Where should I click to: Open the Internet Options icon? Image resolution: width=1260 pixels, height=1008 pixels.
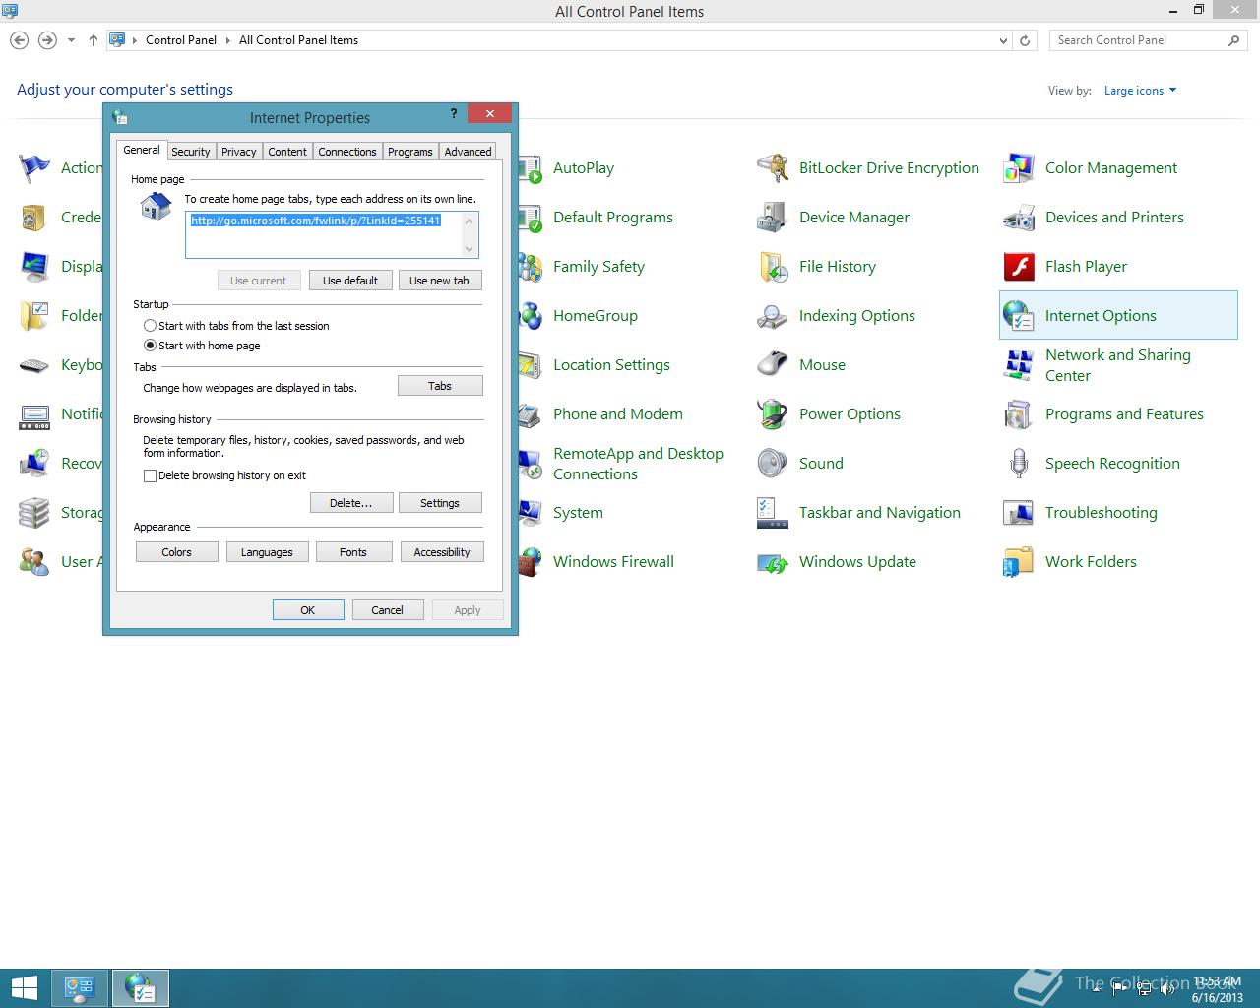pos(1019,316)
